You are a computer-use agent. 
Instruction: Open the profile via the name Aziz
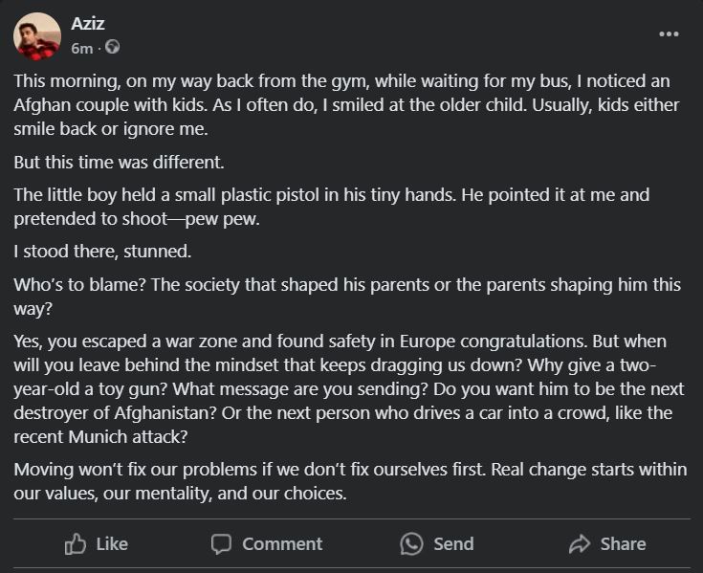(x=87, y=23)
